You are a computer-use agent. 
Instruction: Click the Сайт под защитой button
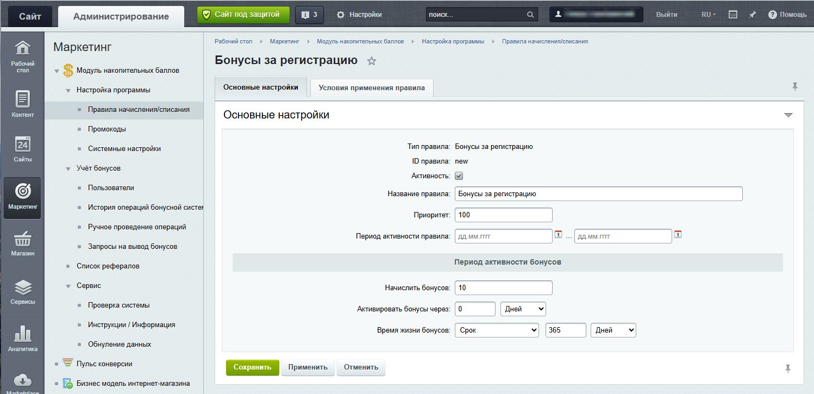pyautogui.click(x=243, y=15)
